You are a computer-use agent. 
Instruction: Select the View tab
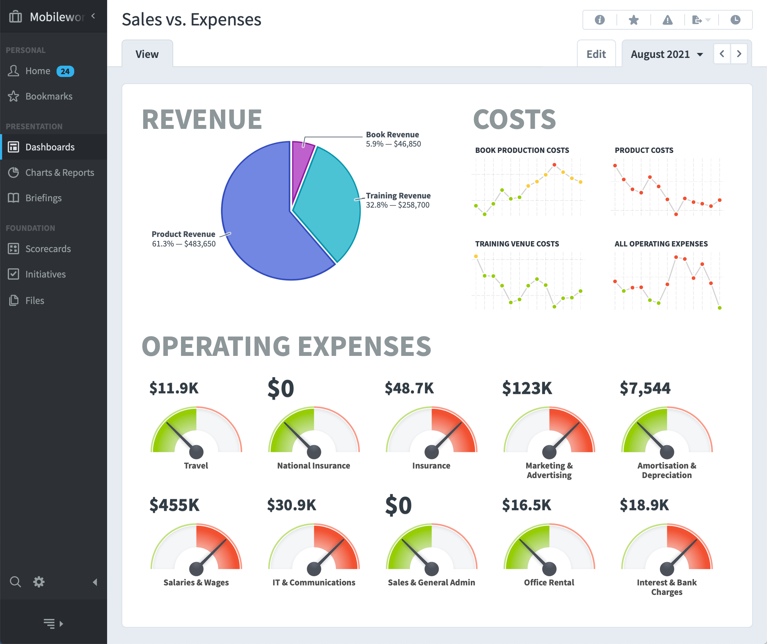pyautogui.click(x=147, y=54)
